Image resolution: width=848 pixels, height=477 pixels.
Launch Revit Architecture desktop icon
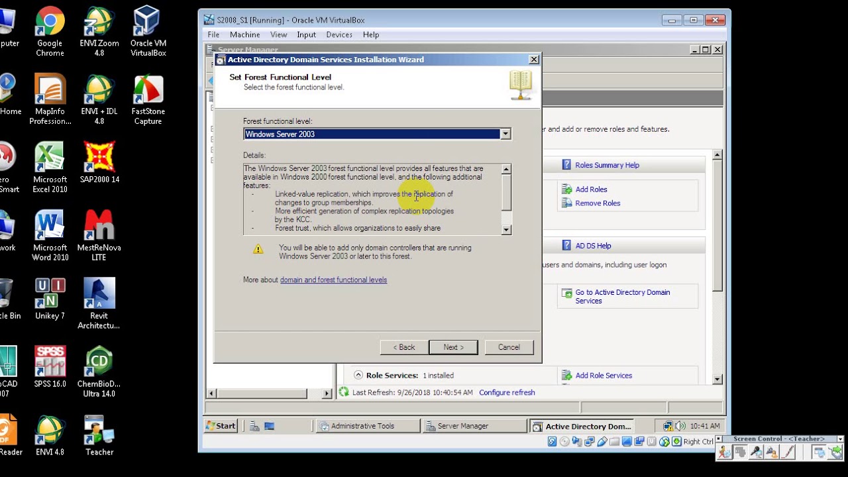tap(99, 305)
